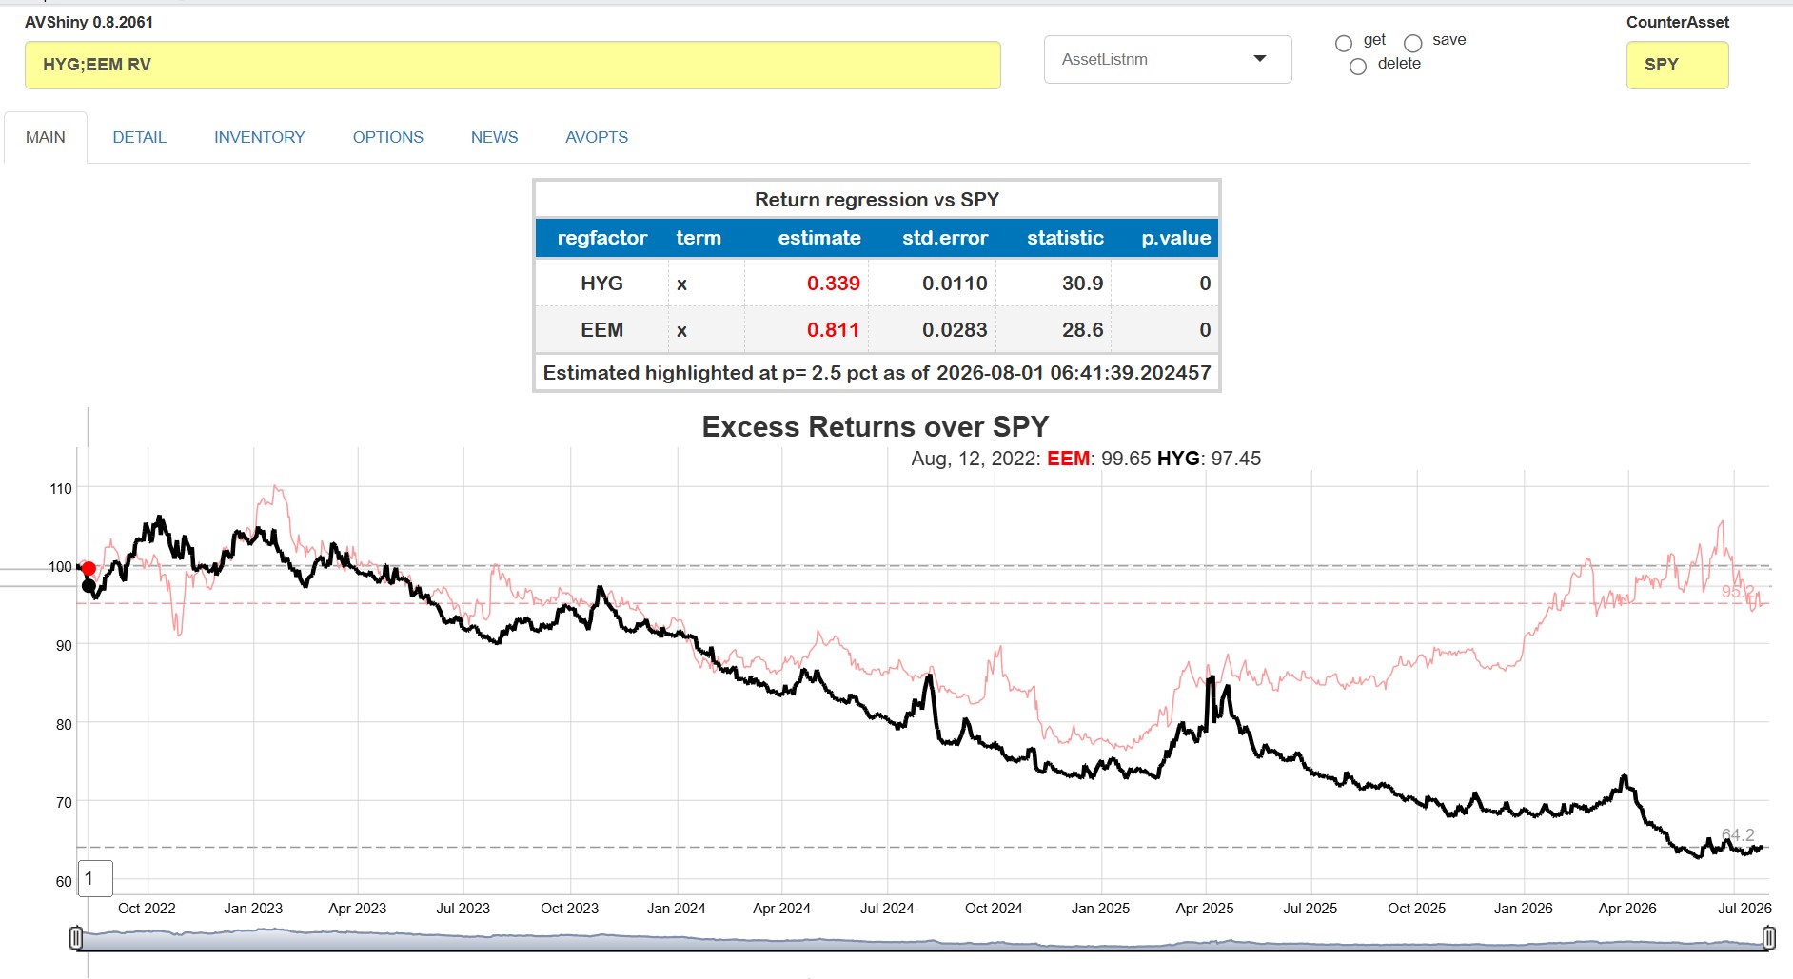Screen dimensions: 1793x979
Task: Click the SPY CounterAsset input field
Action: point(1678,65)
